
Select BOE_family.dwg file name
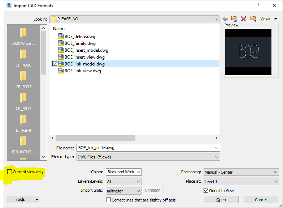(80, 43)
